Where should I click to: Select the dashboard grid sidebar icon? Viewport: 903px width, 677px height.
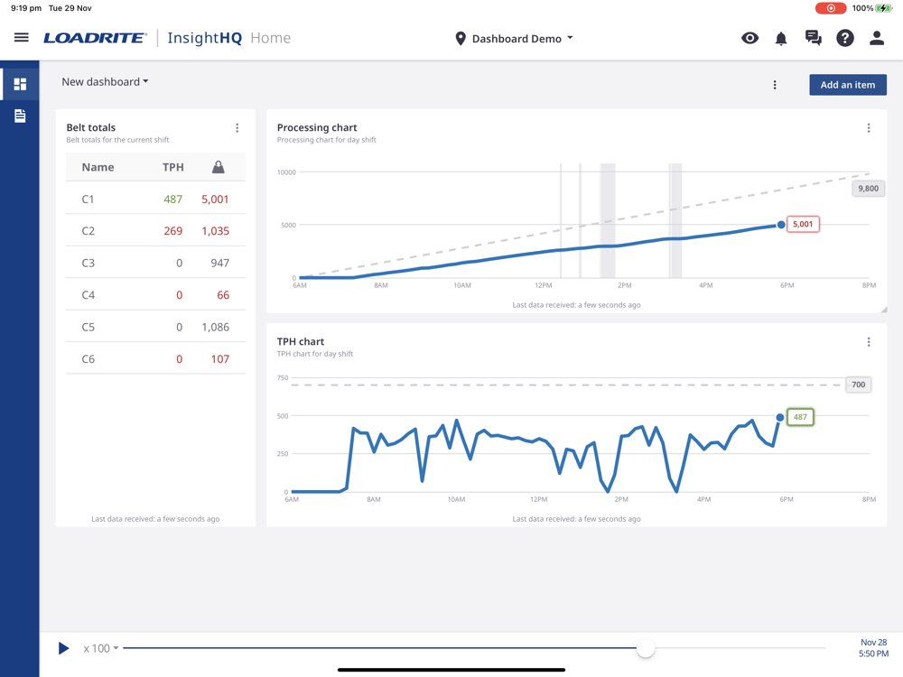[x=20, y=84]
